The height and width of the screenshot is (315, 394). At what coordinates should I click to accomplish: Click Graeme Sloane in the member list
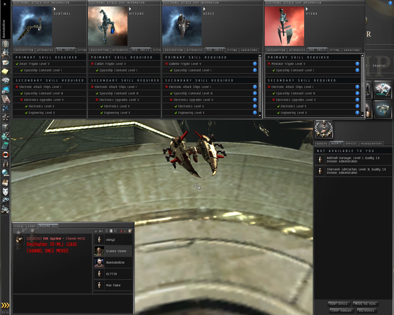(113, 251)
